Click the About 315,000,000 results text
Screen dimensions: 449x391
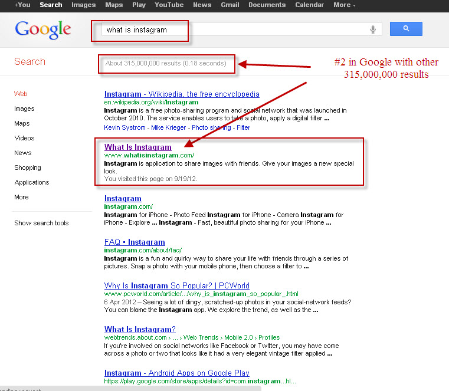tap(166, 63)
